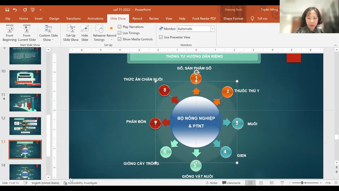Click the Hide Slide icon
Viewport: 339px width, 191px height.
click(85, 32)
